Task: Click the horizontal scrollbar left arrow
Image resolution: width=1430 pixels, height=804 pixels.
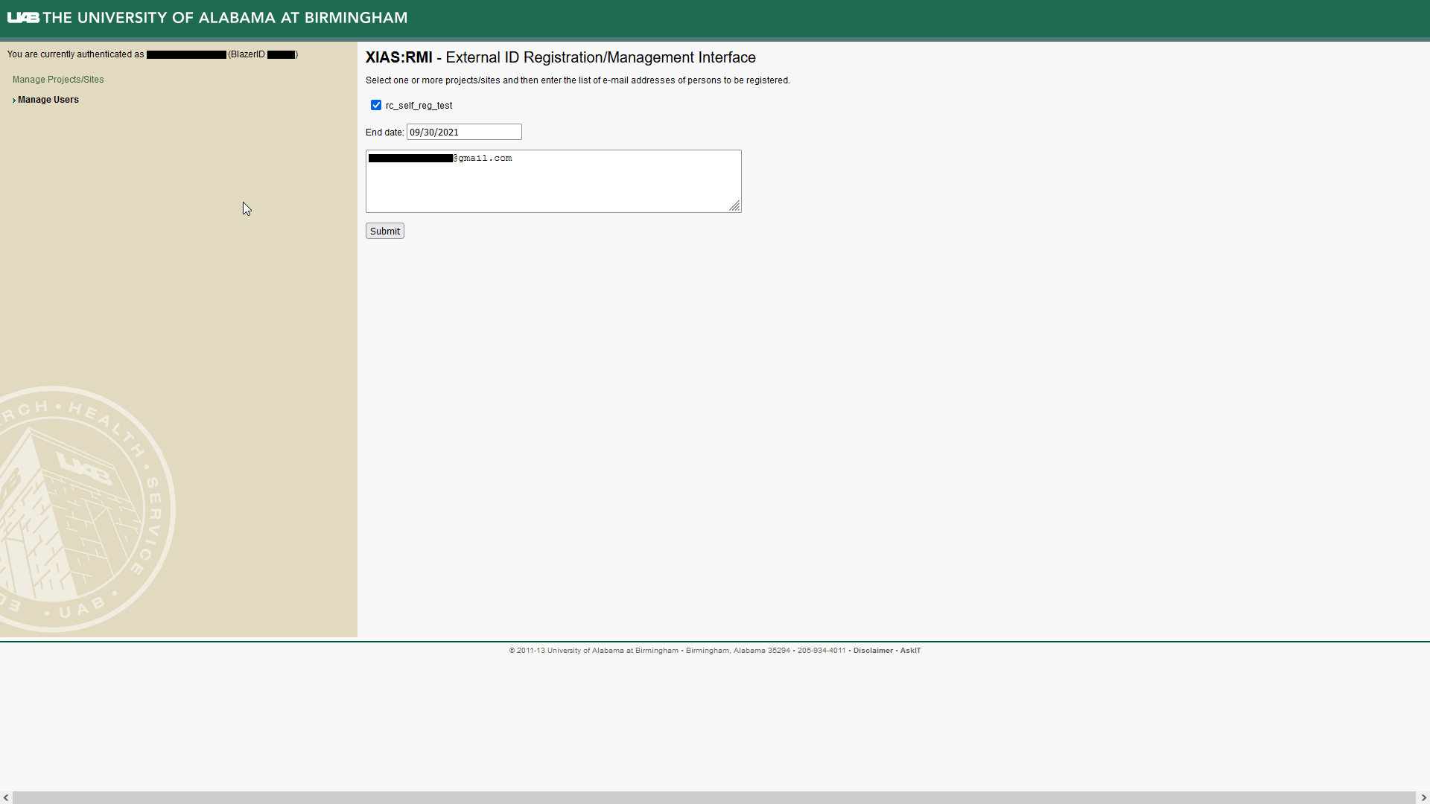Action: point(6,797)
